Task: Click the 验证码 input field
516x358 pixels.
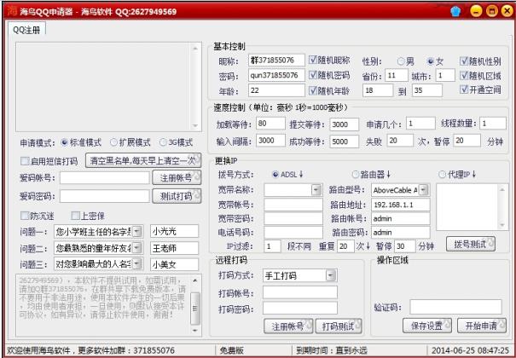Action: click(x=455, y=307)
